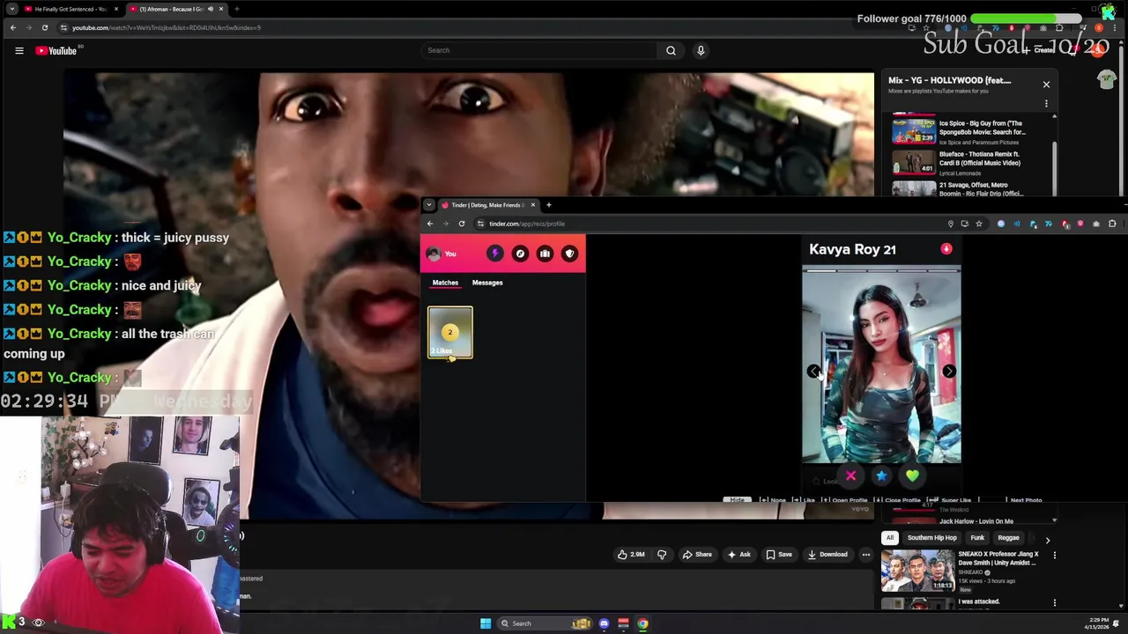Image resolution: width=1128 pixels, height=634 pixels.
Task: Super Like Kavya Roy with the blue star
Action: pyautogui.click(x=881, y=476)
